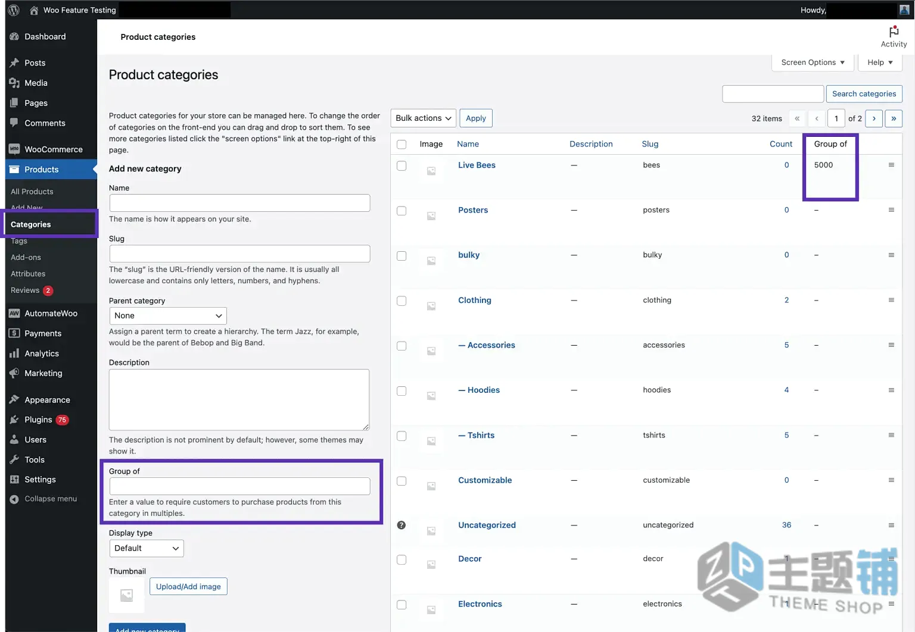Toggle the select-all categories checkbox
Image resolution: width=915 pixels, height=632 pixels.
[x=402, y=144]
